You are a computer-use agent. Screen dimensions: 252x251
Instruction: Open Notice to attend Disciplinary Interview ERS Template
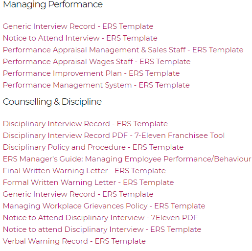pyautogui.click(x=102, y=229)
